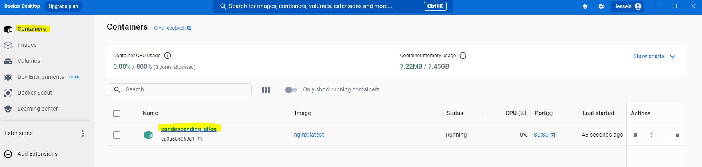Sort by the Name column header
This screenshot has width=702, height=167.
(x=150, y=113)
